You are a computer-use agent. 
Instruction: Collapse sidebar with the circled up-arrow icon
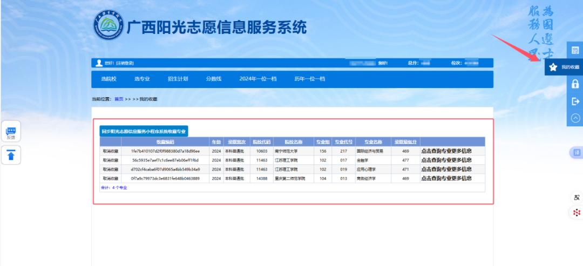click(575, 118)
